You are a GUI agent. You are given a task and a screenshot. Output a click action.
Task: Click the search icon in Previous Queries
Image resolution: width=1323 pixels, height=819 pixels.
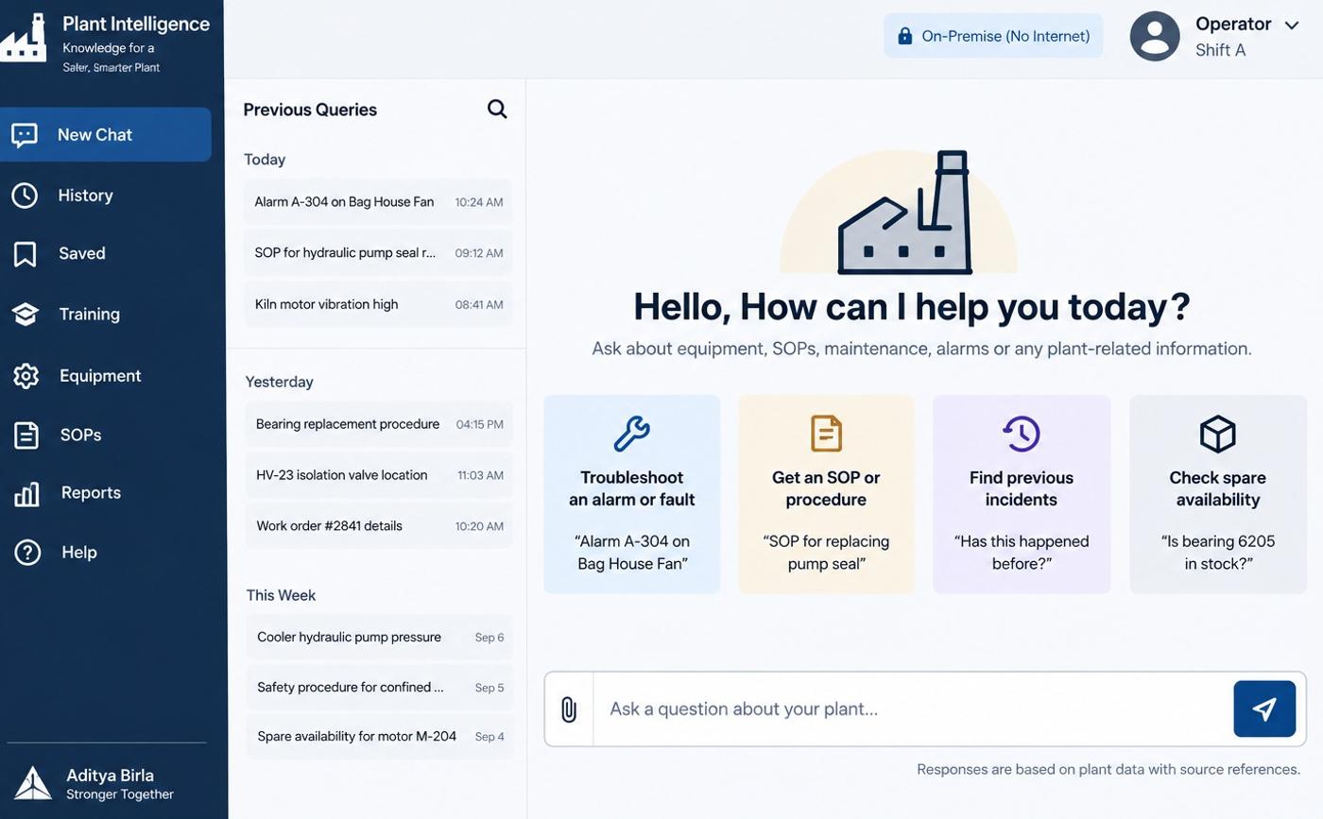[x=497, y=109]
